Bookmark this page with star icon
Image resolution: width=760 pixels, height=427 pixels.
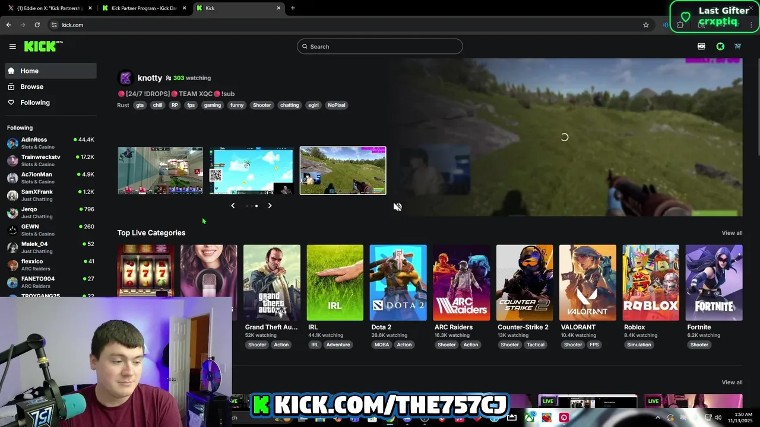click(x=646, y=25)
